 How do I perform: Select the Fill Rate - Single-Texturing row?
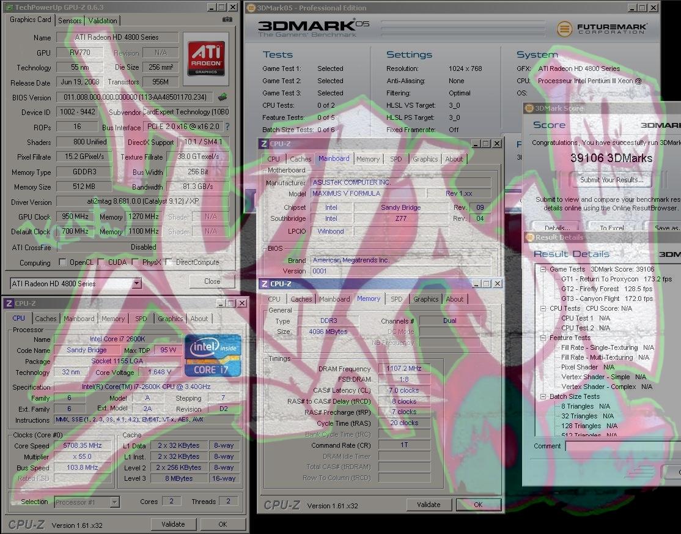click(608, 347)
